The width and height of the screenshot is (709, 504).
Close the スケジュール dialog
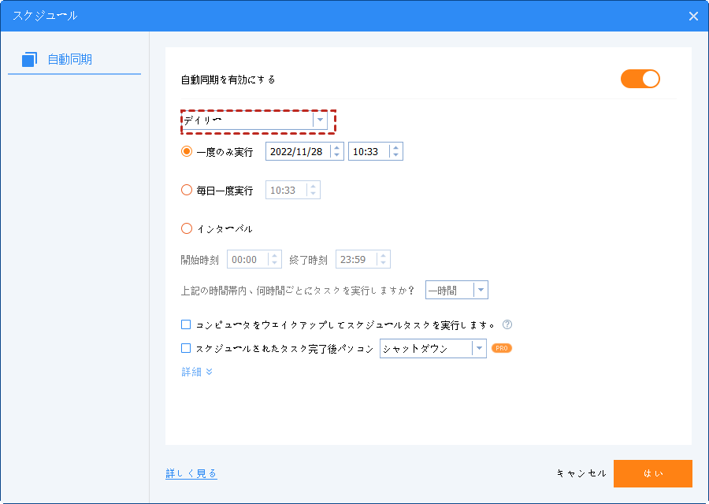693,17
